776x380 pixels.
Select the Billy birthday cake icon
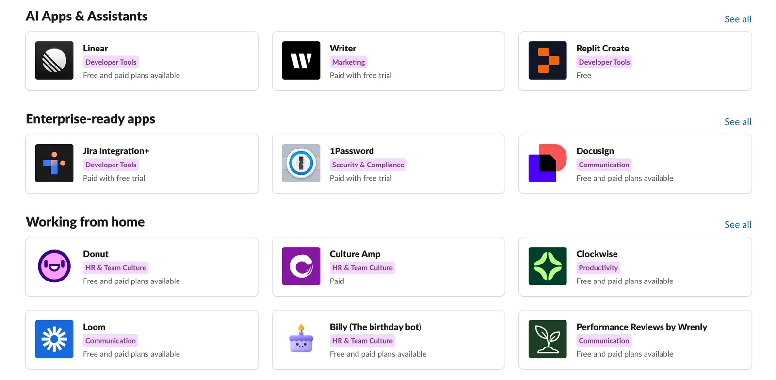point(301,339)
